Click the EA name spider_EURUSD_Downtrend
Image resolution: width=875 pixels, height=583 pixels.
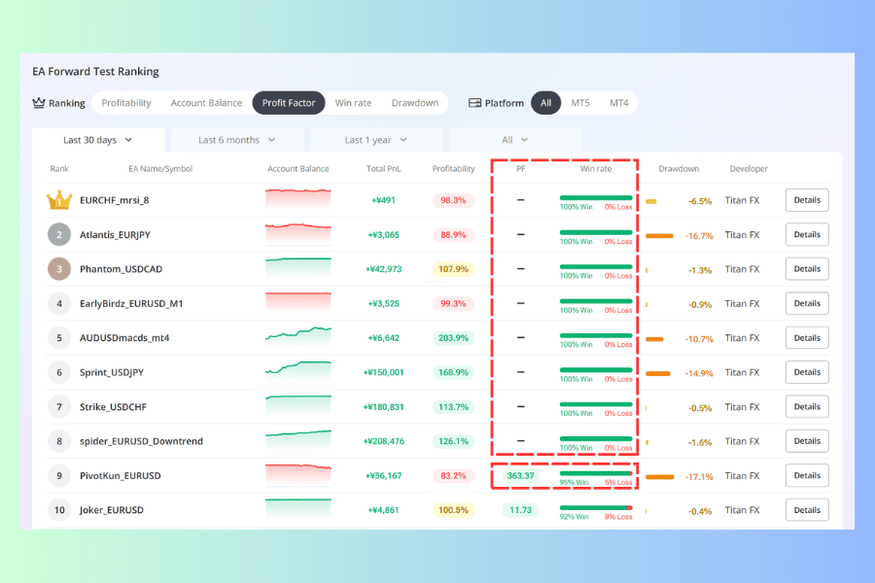tap(141, 441)
